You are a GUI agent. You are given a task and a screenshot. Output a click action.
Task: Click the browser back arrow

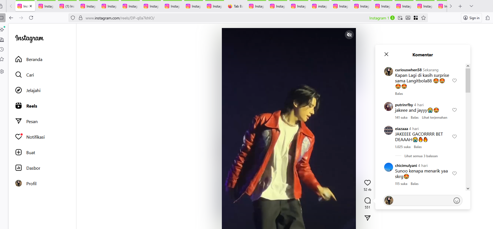tap(11, 18)
